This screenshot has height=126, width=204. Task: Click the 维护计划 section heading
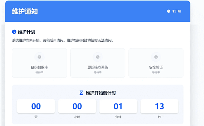[x=26, y=32]
